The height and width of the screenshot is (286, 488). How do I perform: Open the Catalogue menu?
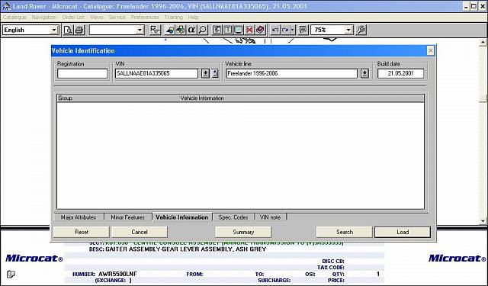click(14, 17)
